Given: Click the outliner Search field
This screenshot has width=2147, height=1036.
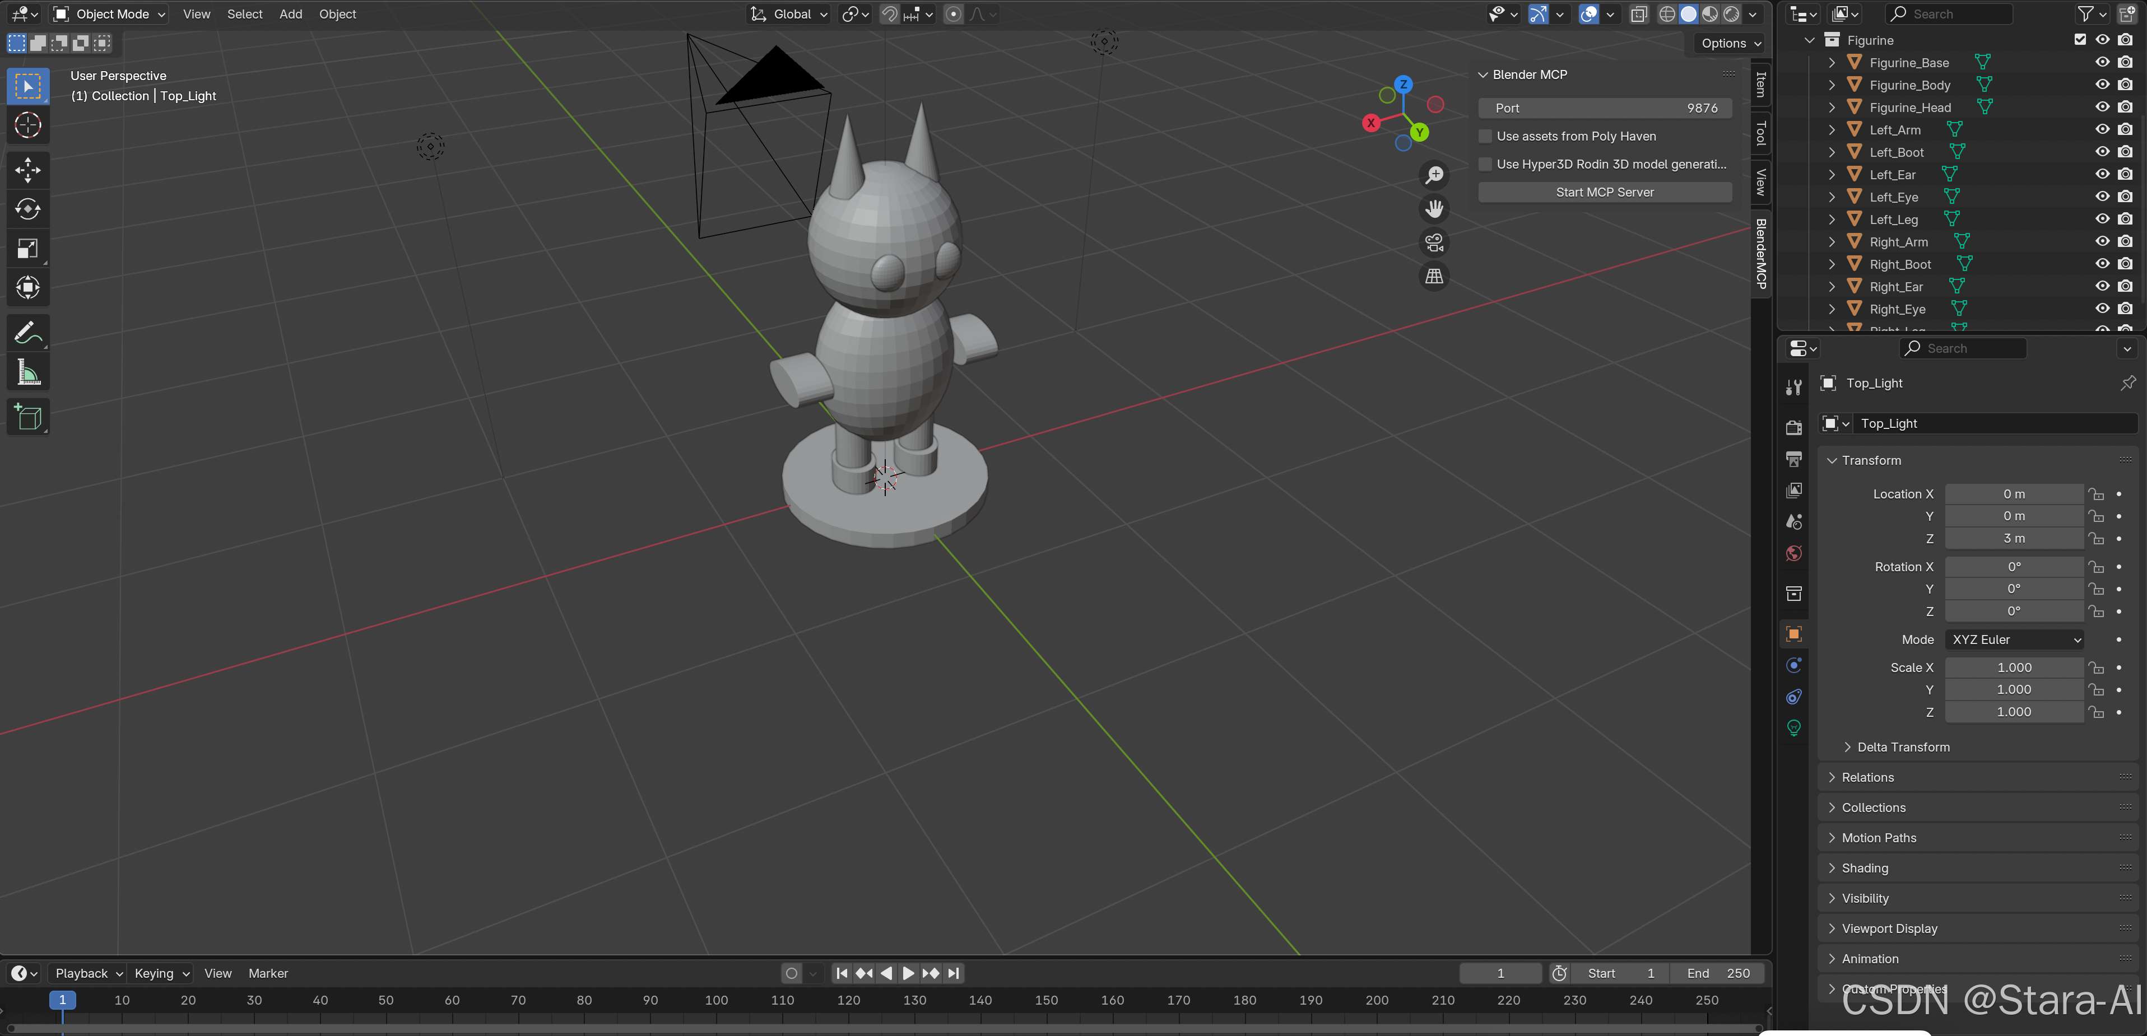Looking at the screenshot, I should pos(1949,14).
